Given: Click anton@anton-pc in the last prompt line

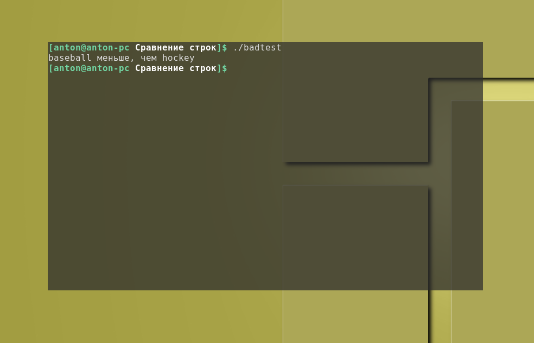Looking at the screenshot, I should 91,68.
